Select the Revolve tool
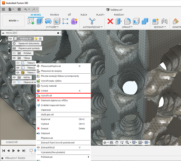The height and width of the screenshot is (161, 181). click(x=48, y=22)
